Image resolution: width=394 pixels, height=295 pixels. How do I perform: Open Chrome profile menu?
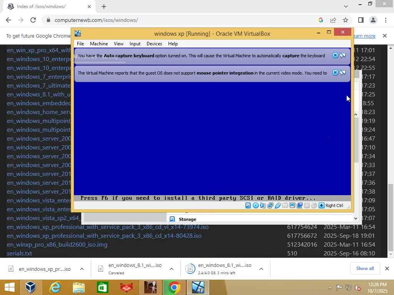pyautogui.click(x=373, y=20)
